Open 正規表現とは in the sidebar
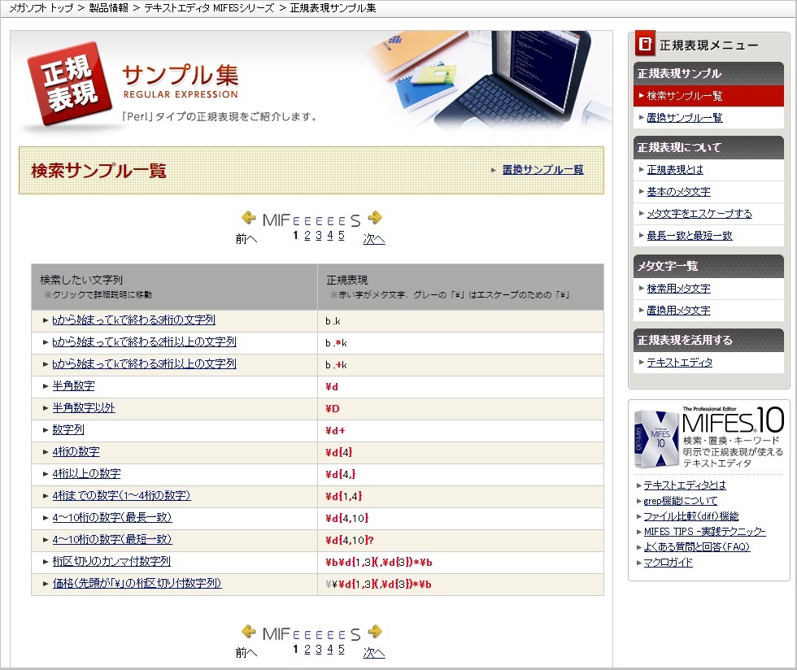This screenshot has width=797, height=670. pos(675,170)
